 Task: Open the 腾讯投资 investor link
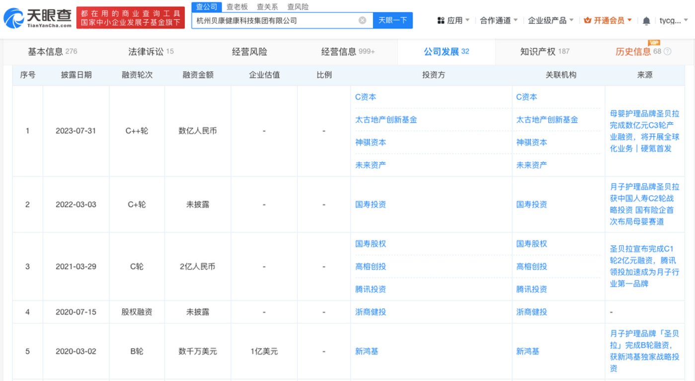[371, 289]
